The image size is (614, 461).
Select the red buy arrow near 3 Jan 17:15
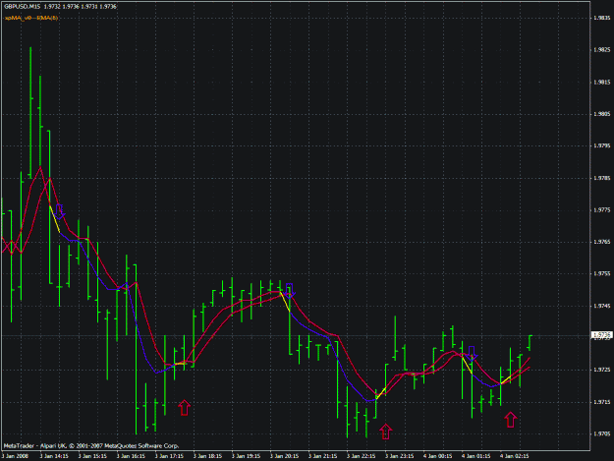point(184,407)
